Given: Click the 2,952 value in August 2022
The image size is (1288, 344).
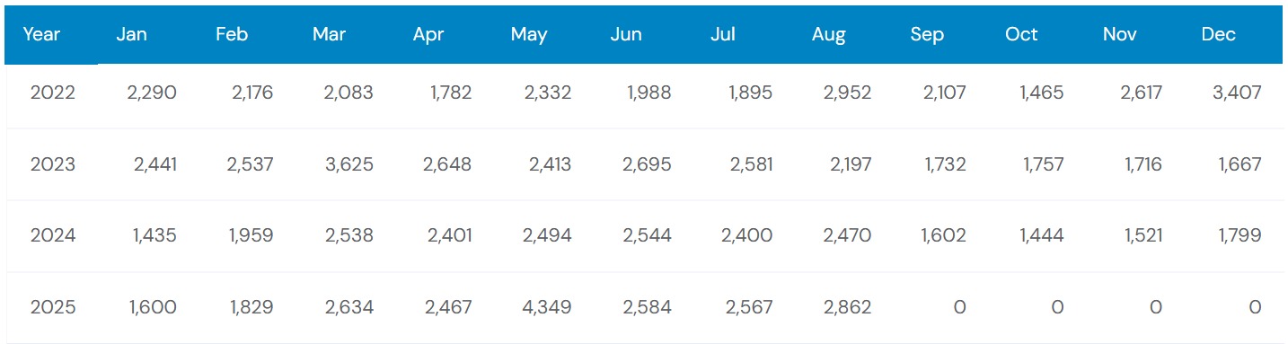Looking at the screenshot, I should click(847, 93).
